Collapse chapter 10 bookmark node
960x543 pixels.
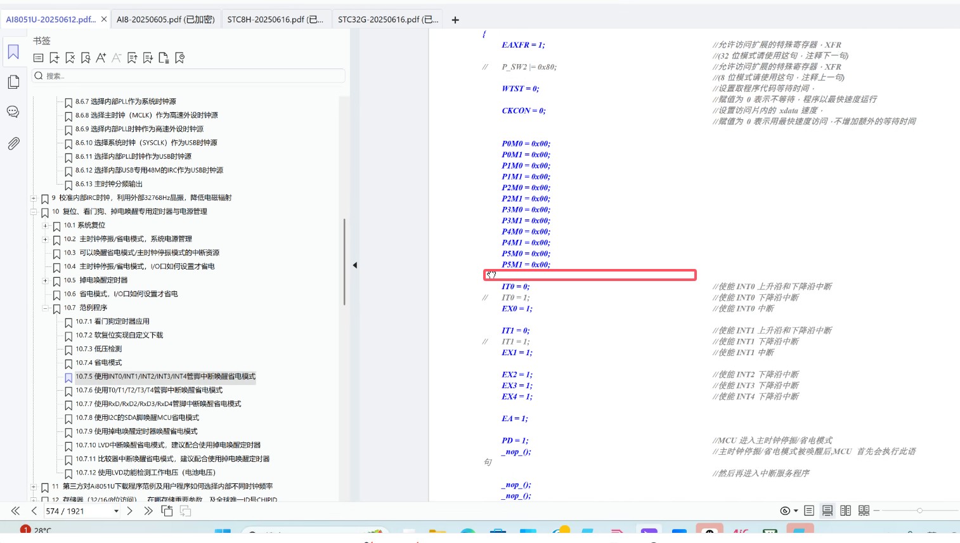34,212
